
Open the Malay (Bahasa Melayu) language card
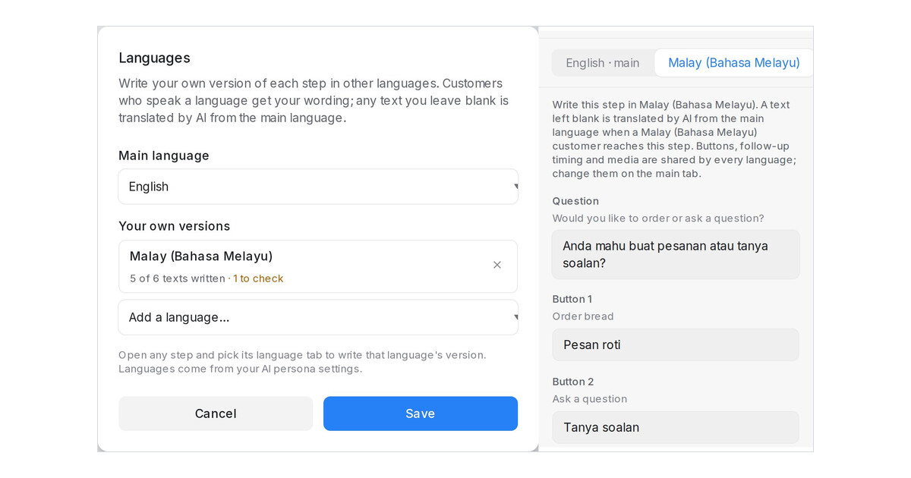tap(318, 266)
